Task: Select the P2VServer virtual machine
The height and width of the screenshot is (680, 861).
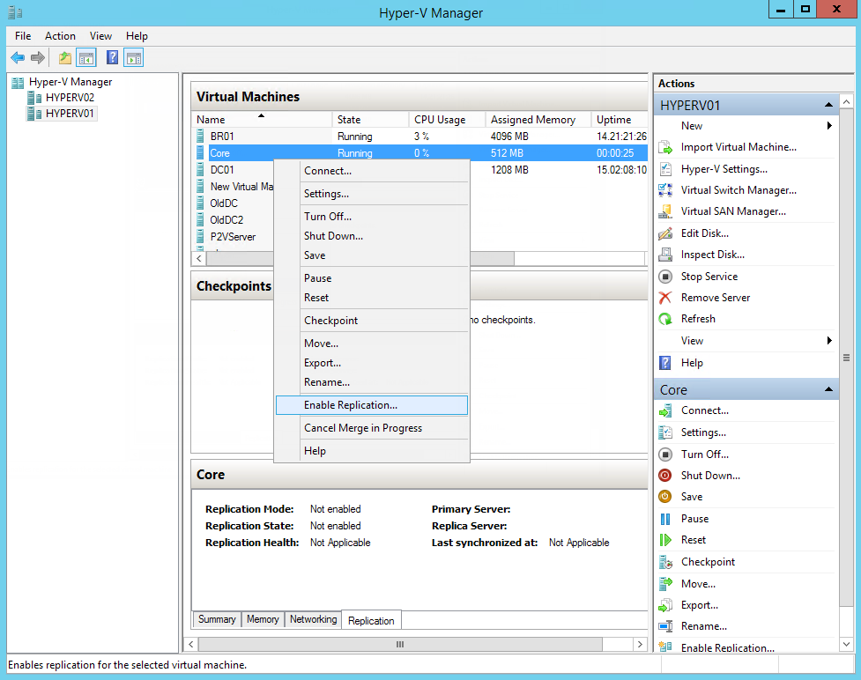Action: pos(233,237)
